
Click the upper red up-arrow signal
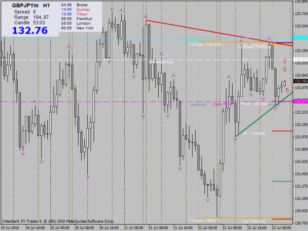coord(284,61)
